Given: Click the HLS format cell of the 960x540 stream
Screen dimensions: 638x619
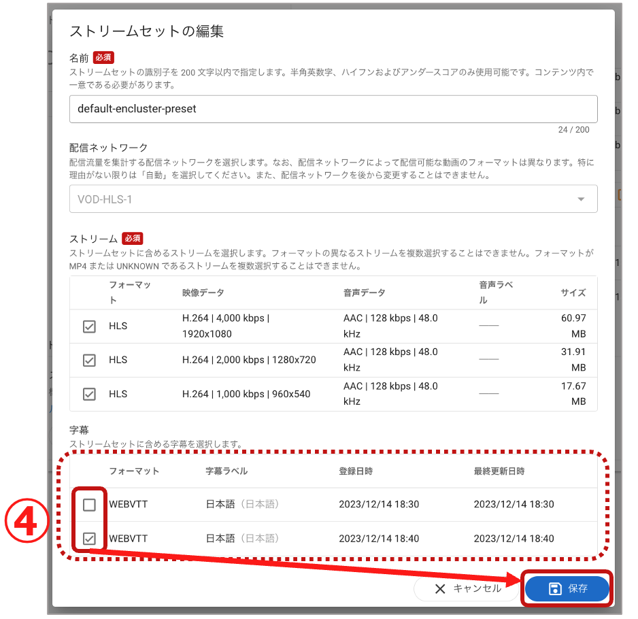Looking at the screenshot, I should pos(118,394).
